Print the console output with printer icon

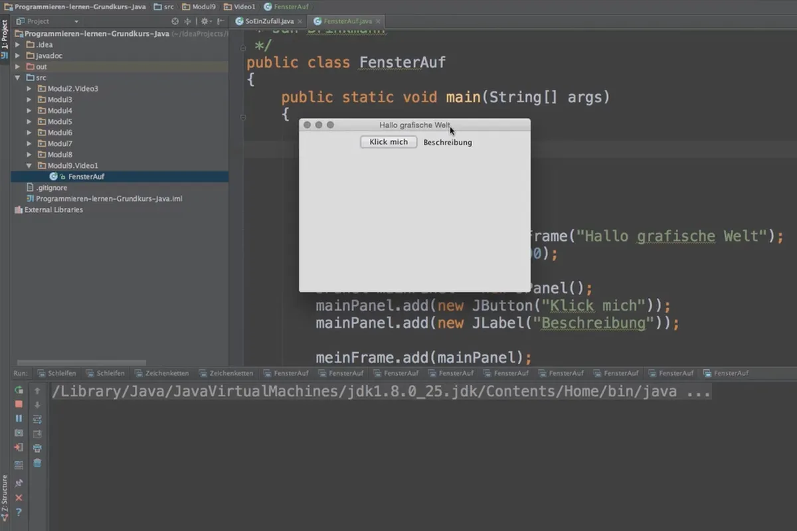[37, 448]
